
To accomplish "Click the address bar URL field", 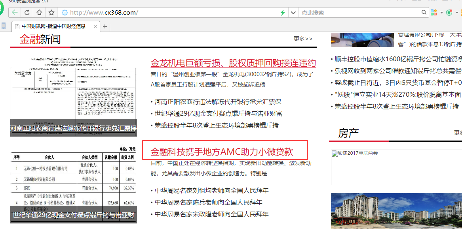I will [169, 13].
